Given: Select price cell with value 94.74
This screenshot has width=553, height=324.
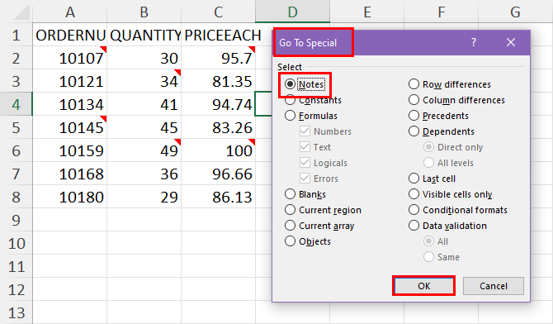Looking at the screenshot, I should click(218, 104).
